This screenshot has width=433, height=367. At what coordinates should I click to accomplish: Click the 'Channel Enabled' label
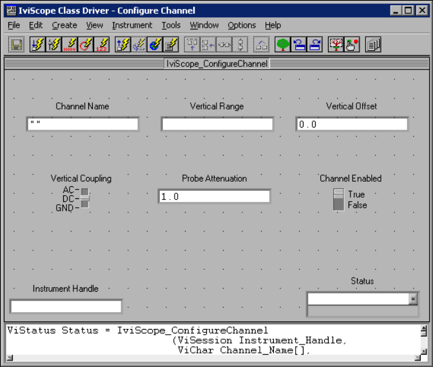click(351, 178)
